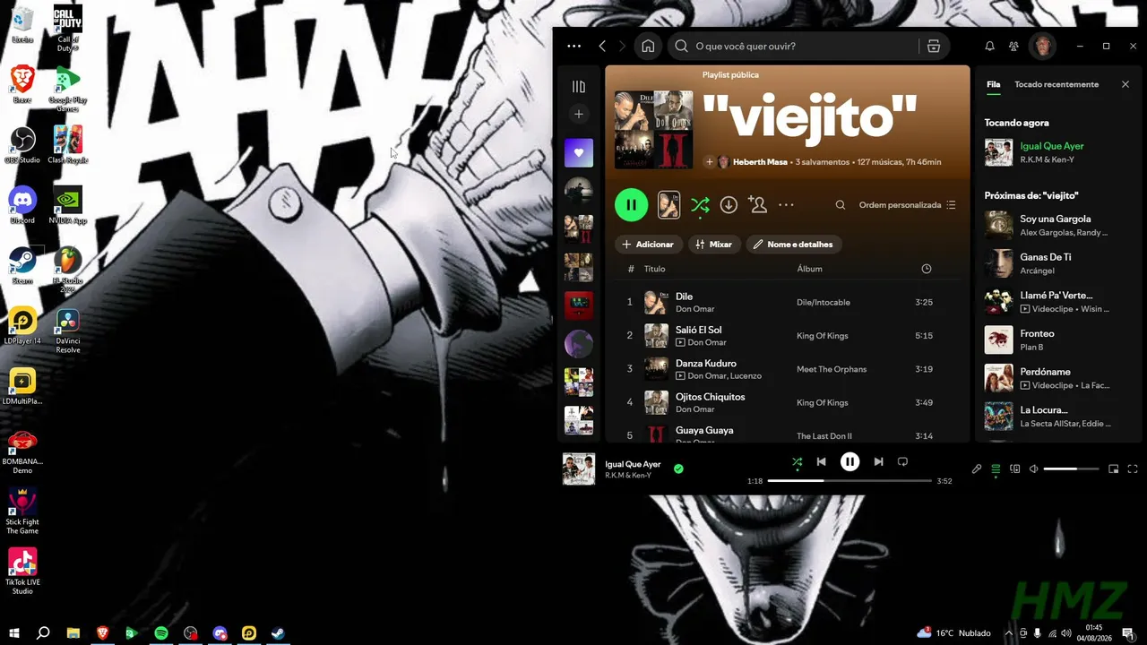Download the viejito playlist
The image size is (1147, 645).
(729, 205)
